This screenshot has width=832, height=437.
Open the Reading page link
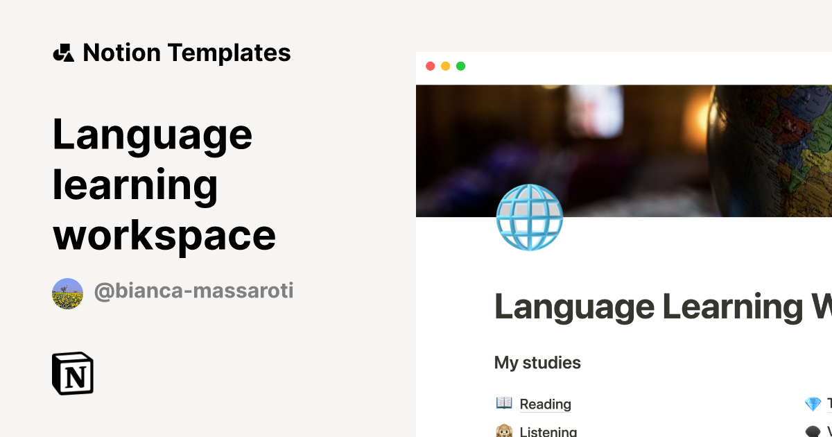click(545, 403)
